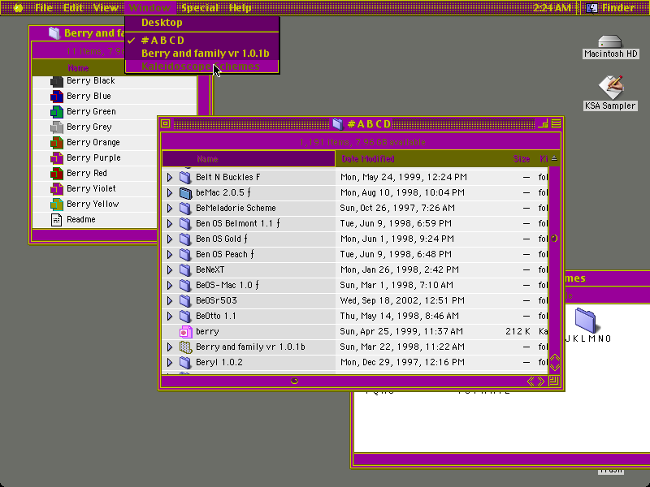Click the vertical scroll thumb in #A B C D

pyautogui.click(x=555, y=239)
